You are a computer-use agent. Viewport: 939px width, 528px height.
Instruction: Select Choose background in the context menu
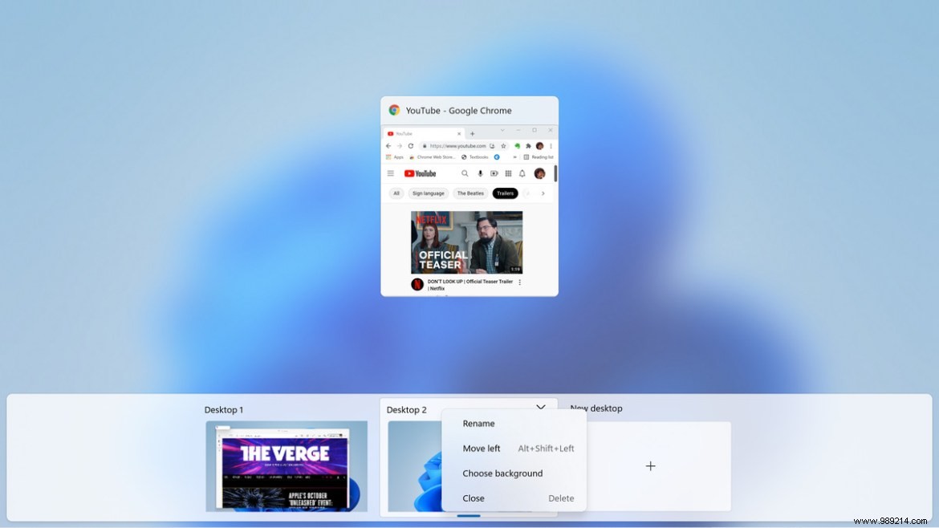pyautogui.click(x=502, y=473)
